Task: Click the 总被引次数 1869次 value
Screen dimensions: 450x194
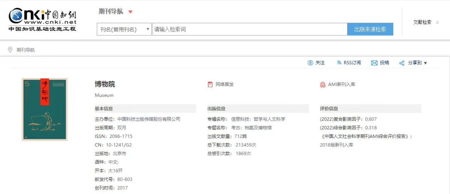Action: 243,153
